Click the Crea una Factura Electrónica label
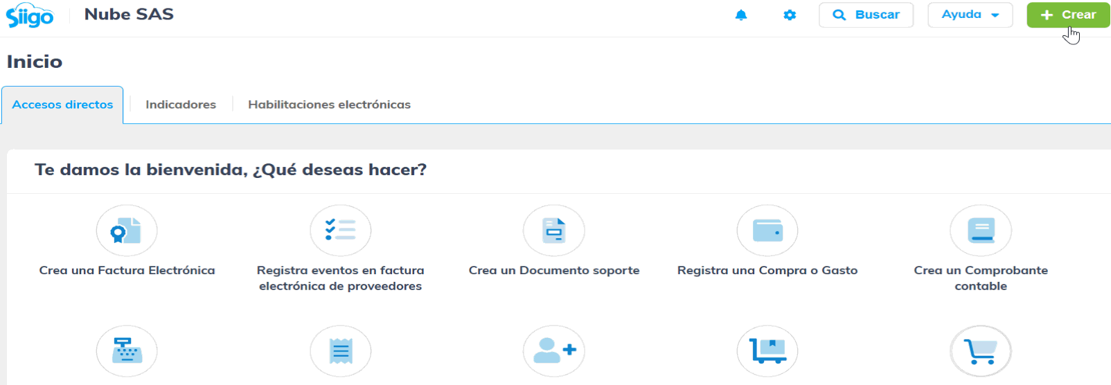 point(127,270)
